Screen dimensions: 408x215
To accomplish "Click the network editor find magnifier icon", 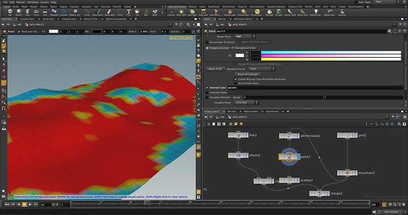I will click(x=399, y=124).
